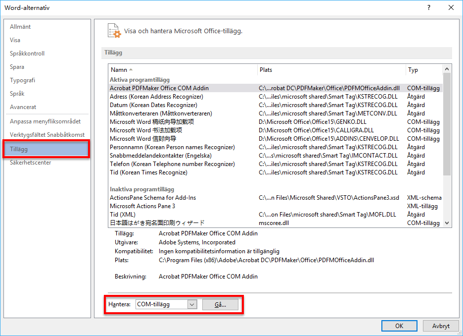Select Personnamn (Korean Person names Recognizer)
Viewport: 463px width, 336px height.
276,147
